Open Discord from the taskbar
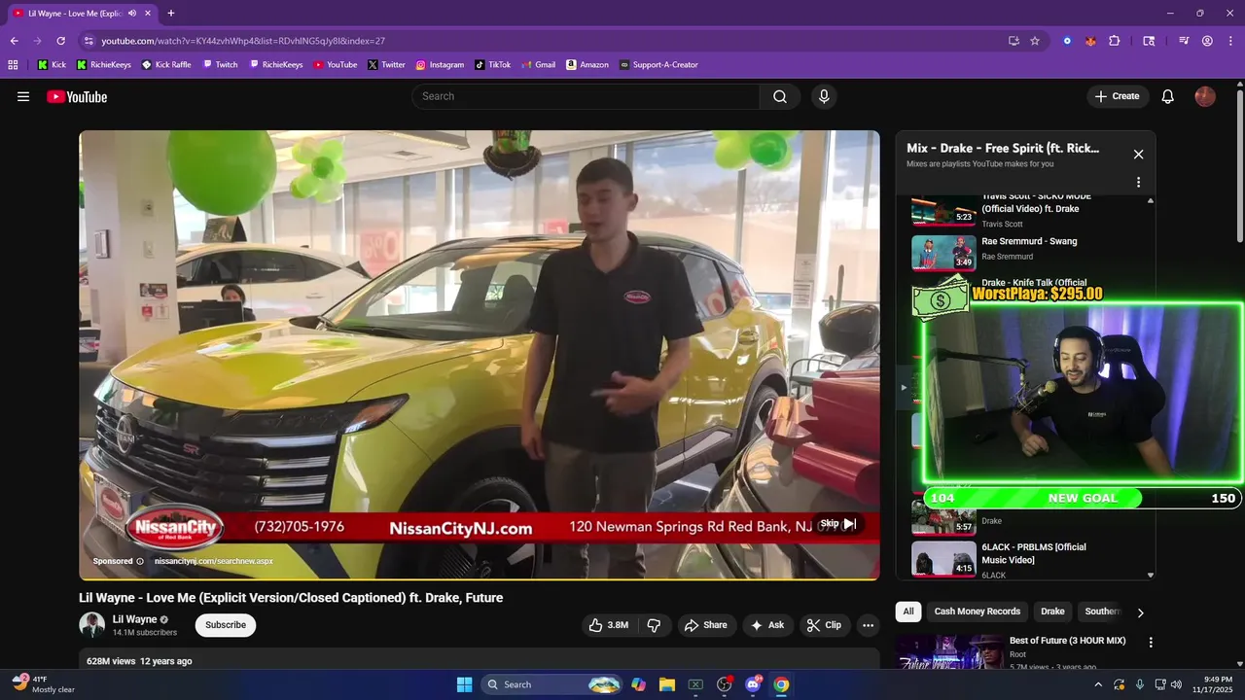Image resolution: width=1245 pixels, height=700 pixels. click(753, 684)
